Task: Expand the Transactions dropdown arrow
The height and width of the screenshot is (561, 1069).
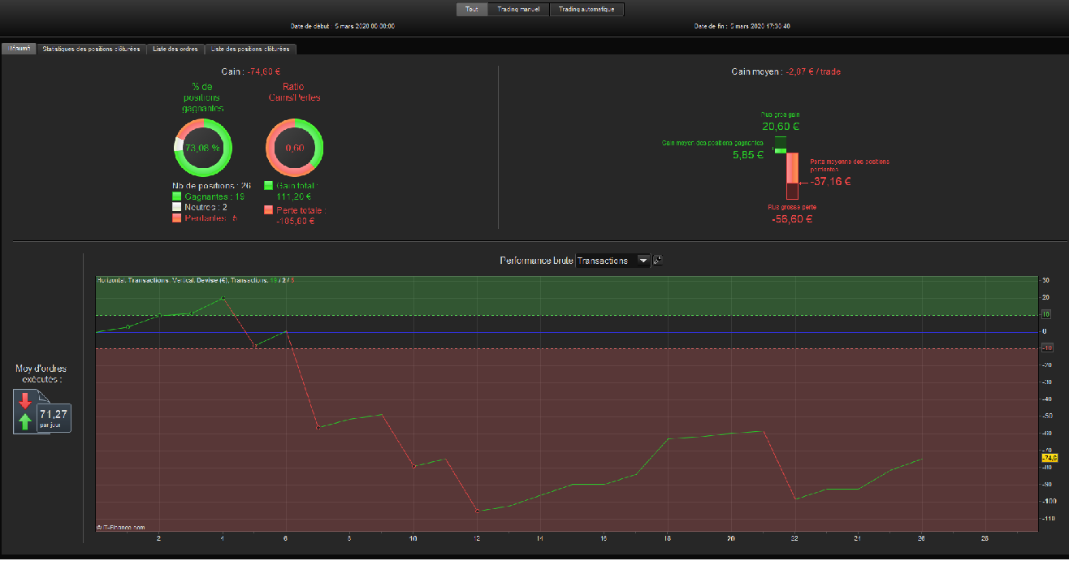Action: (x=643, y=261)
